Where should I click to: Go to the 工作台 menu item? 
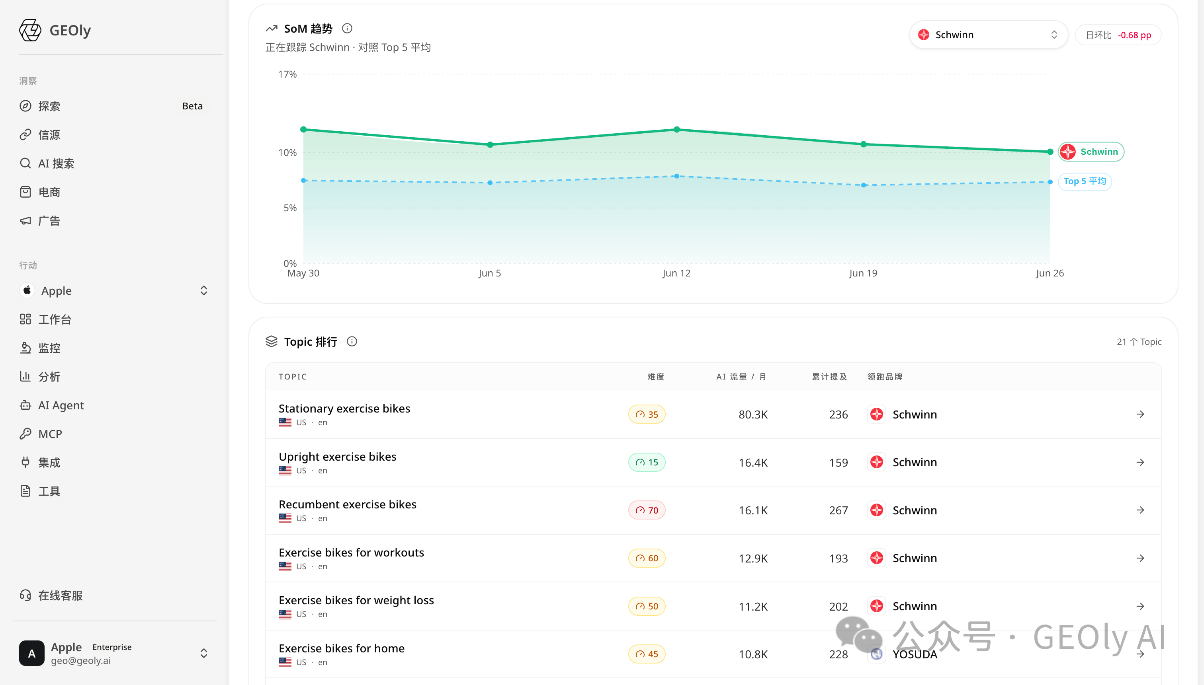(55, 319)
